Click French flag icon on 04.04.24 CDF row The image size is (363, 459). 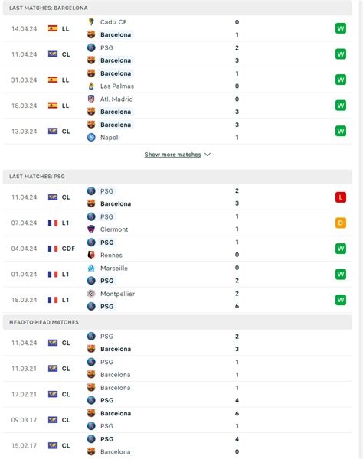53,249
